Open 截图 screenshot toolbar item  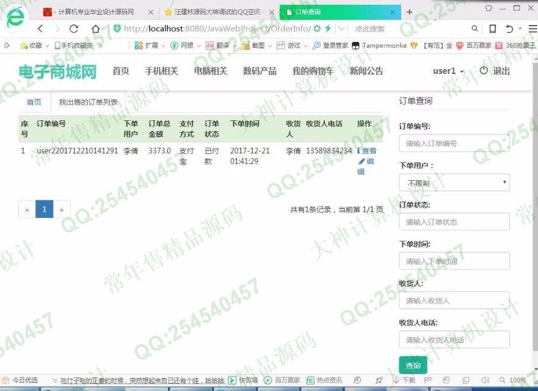[x=253, y=45]
